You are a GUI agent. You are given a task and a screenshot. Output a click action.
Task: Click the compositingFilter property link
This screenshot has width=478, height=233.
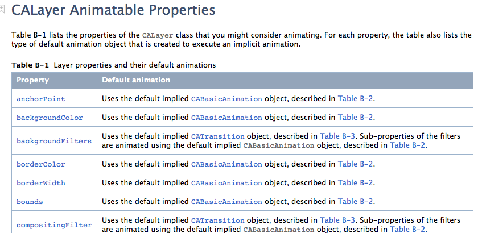(54, 225)
